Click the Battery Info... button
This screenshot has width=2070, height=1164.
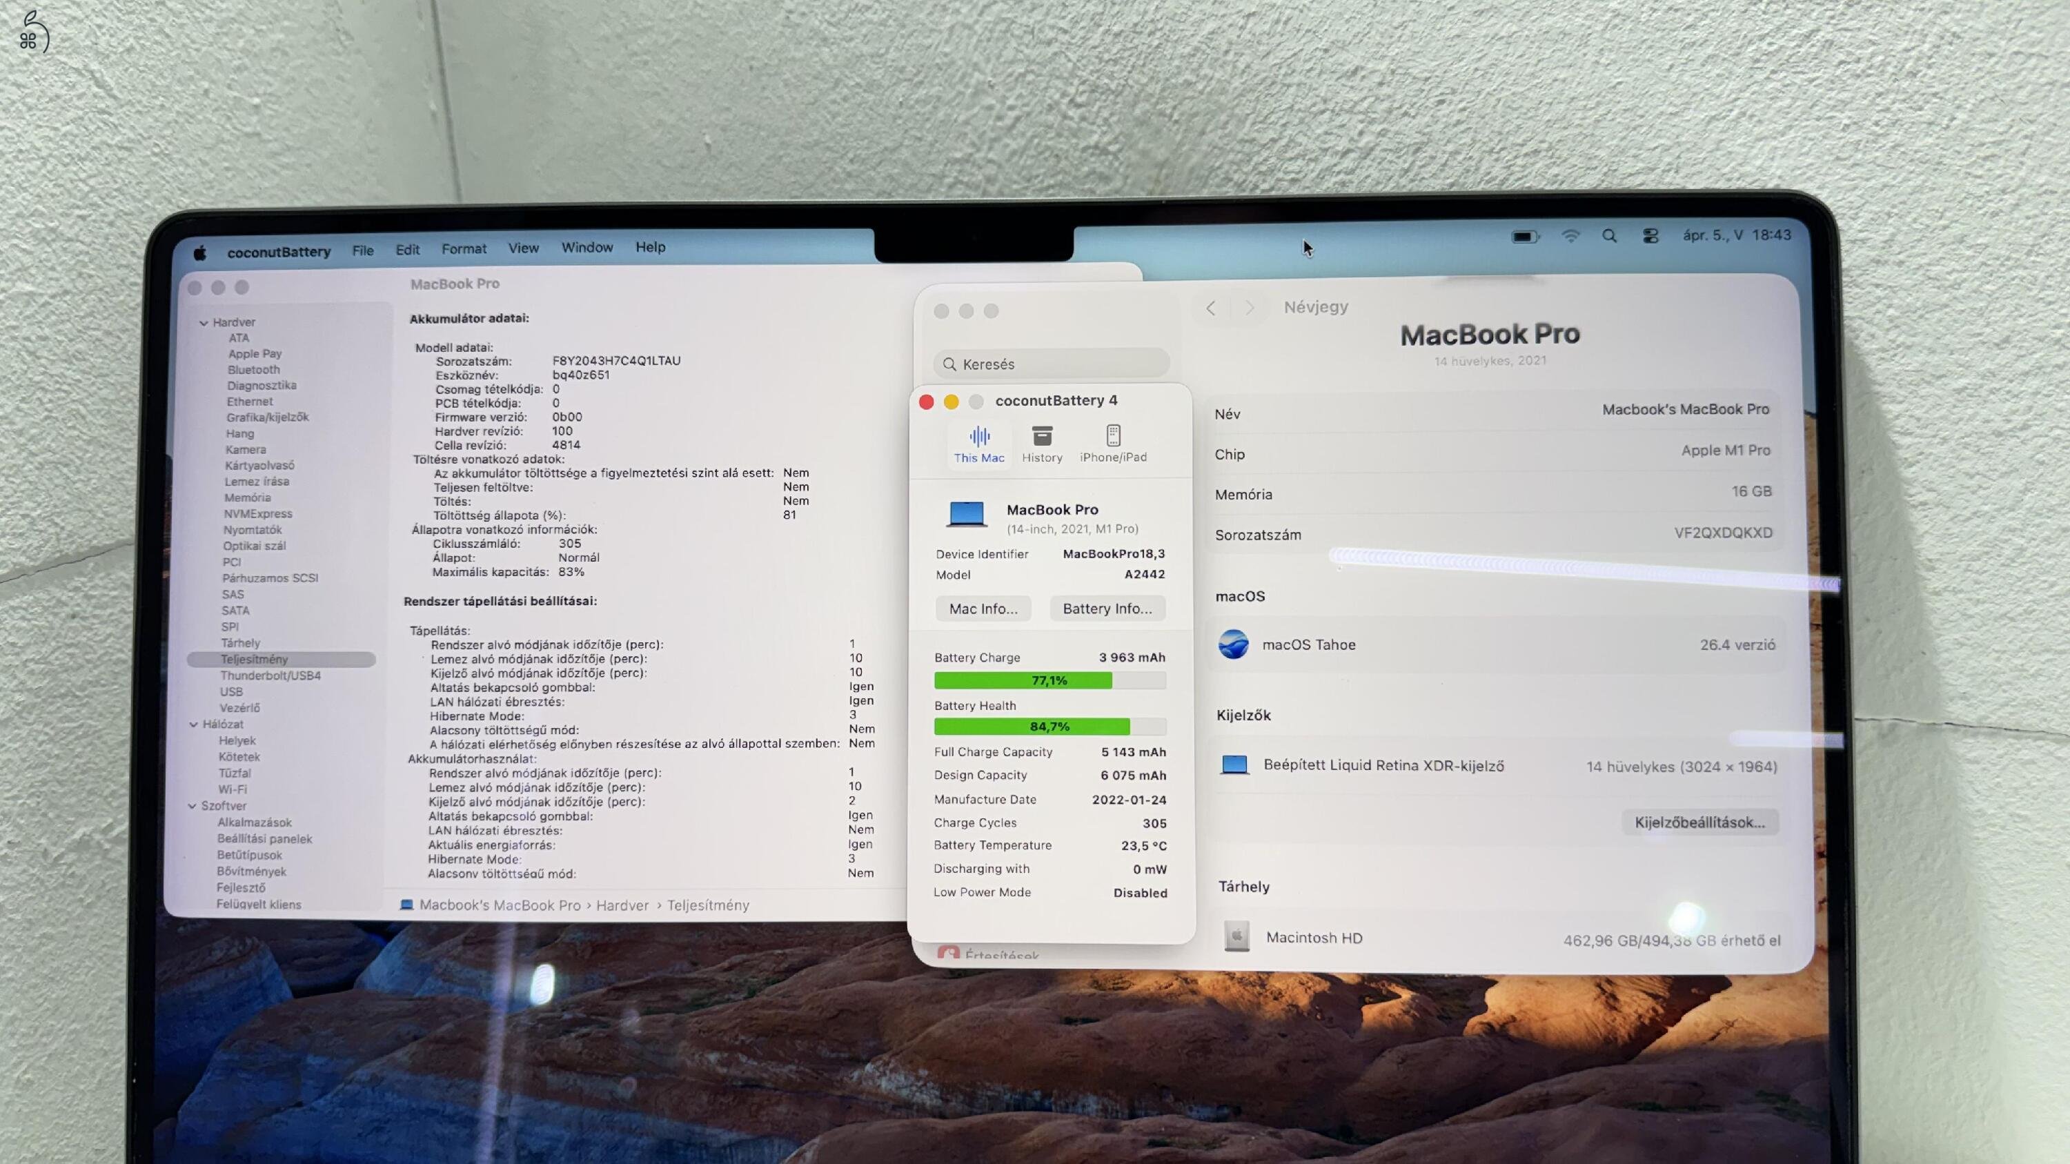(1107, 608)
